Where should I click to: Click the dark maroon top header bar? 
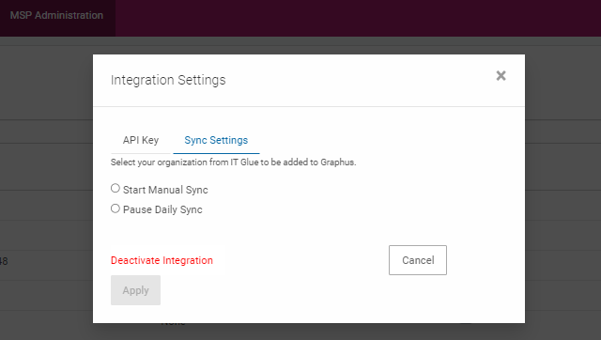point(358,18)
